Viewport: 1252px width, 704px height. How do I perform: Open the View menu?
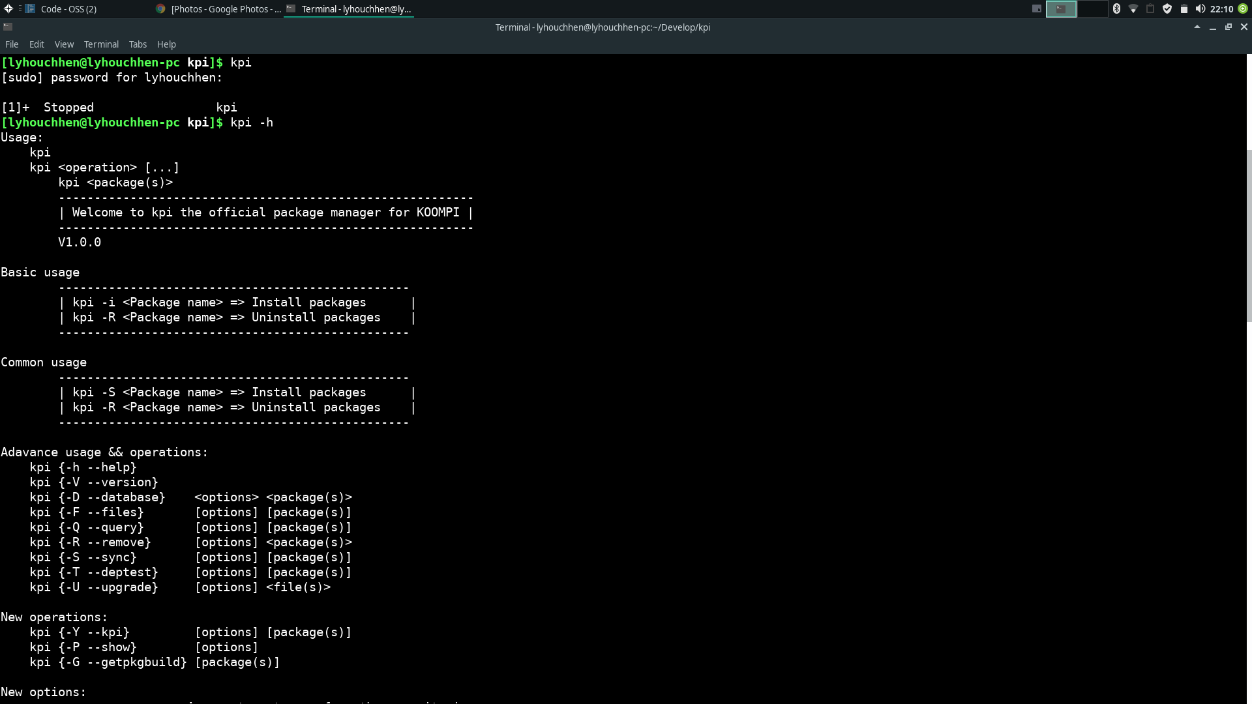coord(64,44)
